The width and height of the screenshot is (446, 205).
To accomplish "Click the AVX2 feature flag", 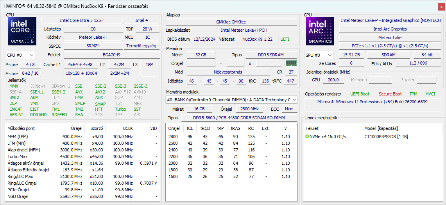I will pos(100,92).
